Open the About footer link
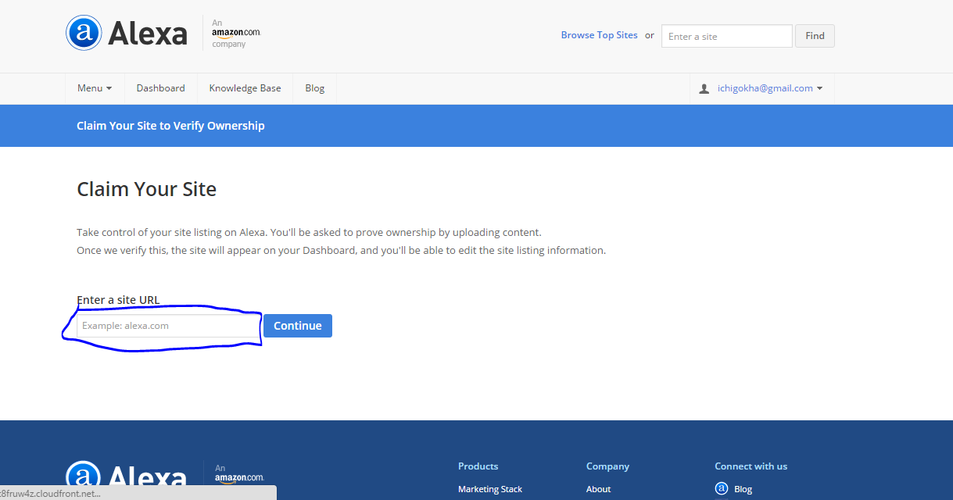Screen dimensions: 953x500 [598, 489]
